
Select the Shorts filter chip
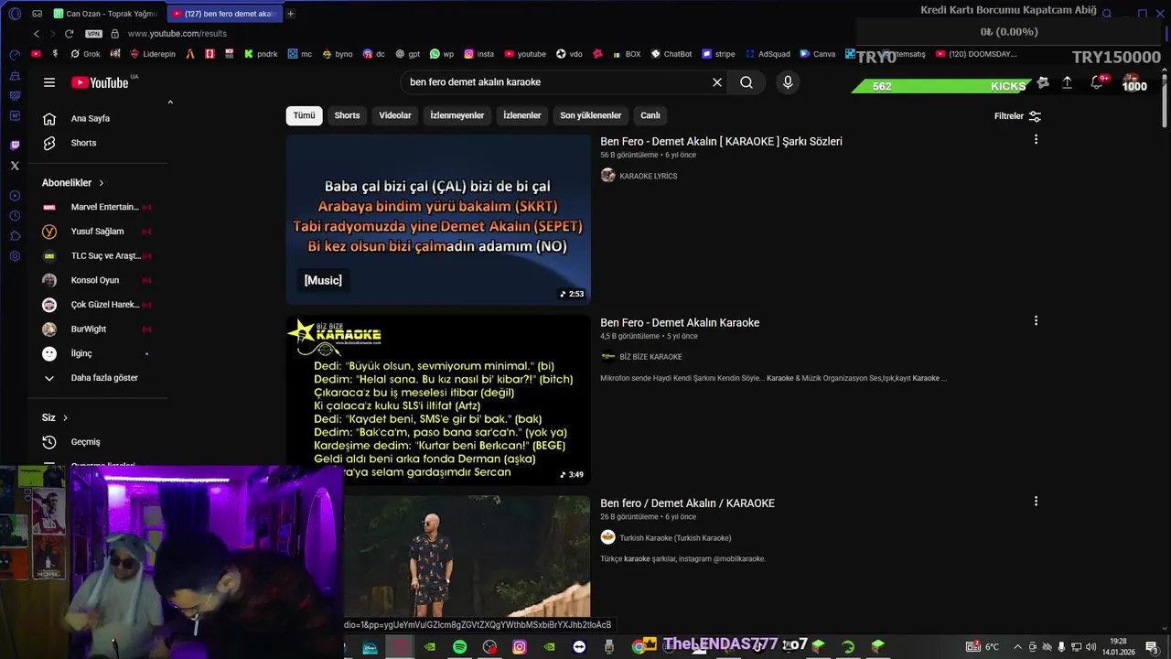(x=347, y=115)
